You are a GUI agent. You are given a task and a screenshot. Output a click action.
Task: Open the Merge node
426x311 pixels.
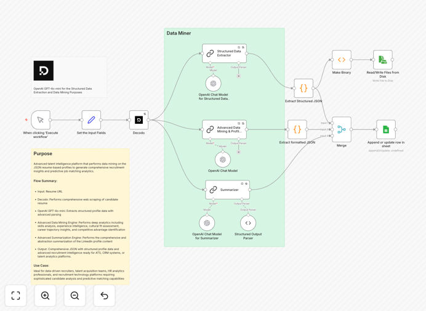tap(342, 129)
